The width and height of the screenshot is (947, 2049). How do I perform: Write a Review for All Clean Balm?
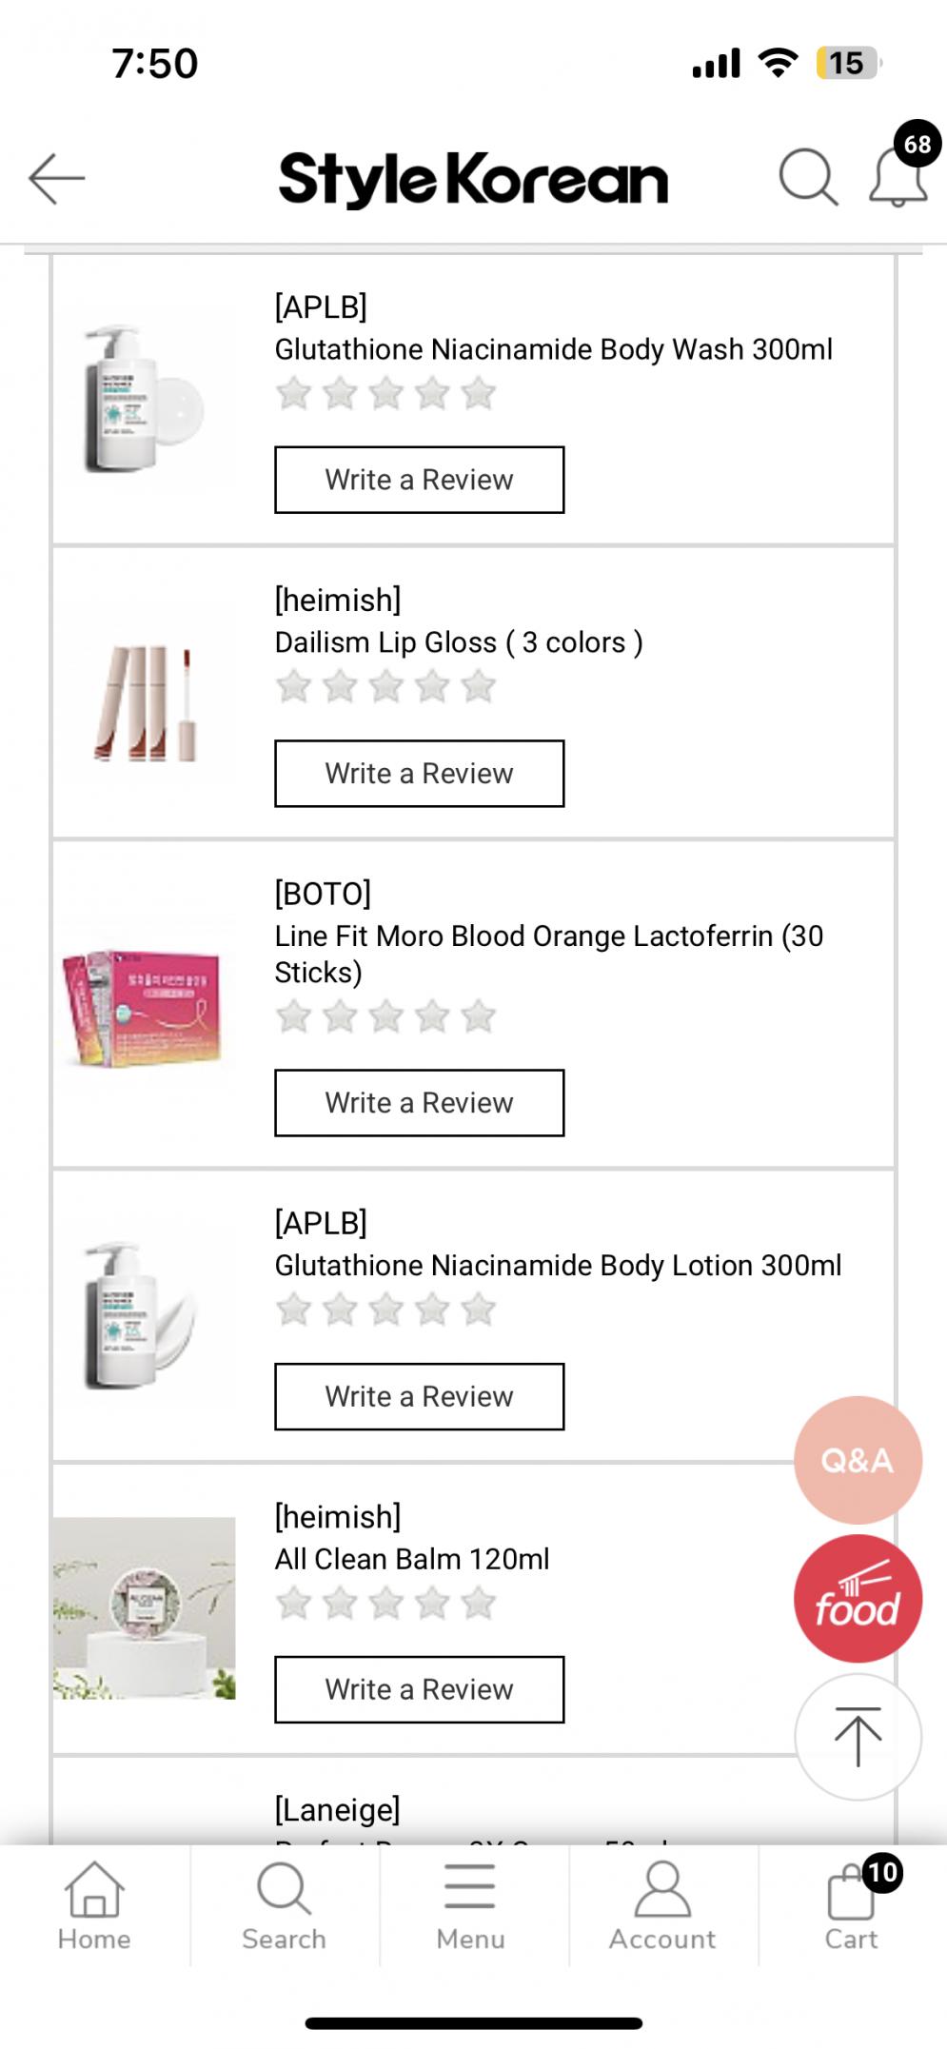tap(419, 1689)
